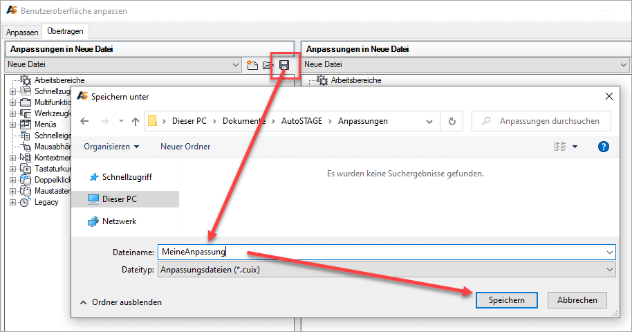Select Dieser PC in navigation pane
The width and height of the screenshot is (632, 332).
pos(125,199)
